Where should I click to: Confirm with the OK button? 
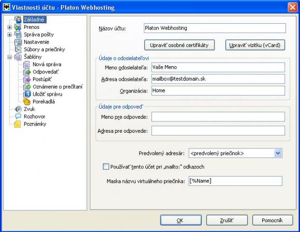pos(181,220)
